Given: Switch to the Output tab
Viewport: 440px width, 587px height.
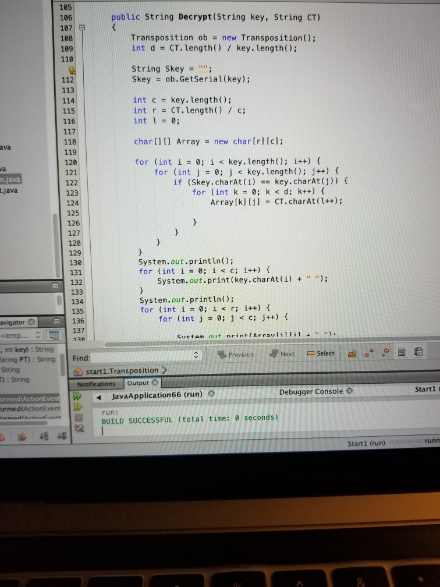Looking at the screenshot, I should click(138, 383).
